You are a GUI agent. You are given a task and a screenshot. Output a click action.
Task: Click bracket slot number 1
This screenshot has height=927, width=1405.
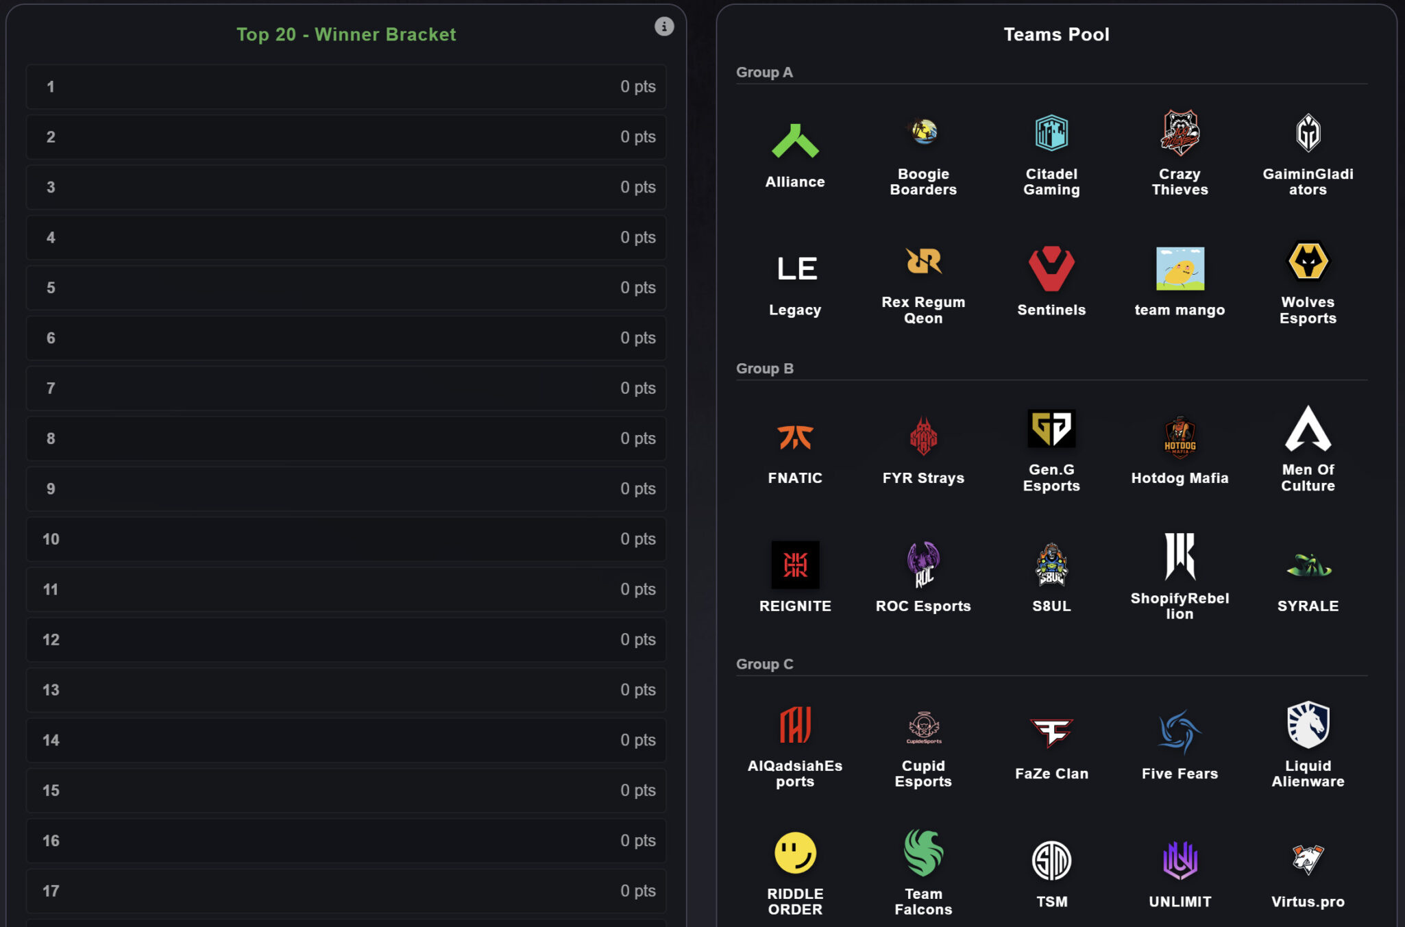click(x=346, y=87)
